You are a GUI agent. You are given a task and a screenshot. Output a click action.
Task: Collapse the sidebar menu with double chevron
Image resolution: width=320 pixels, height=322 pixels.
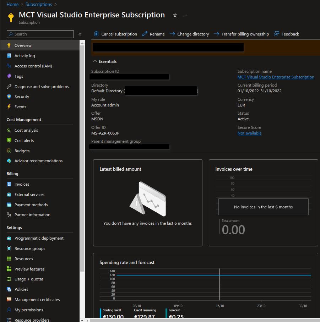click(80, 34)
